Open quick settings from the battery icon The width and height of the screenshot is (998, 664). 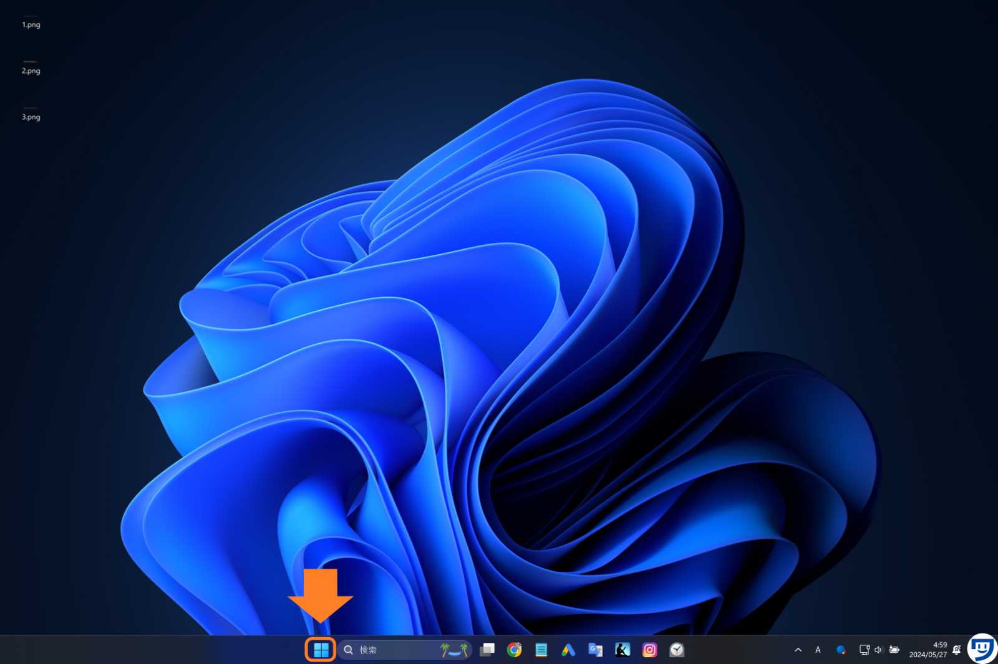point(895,650)
